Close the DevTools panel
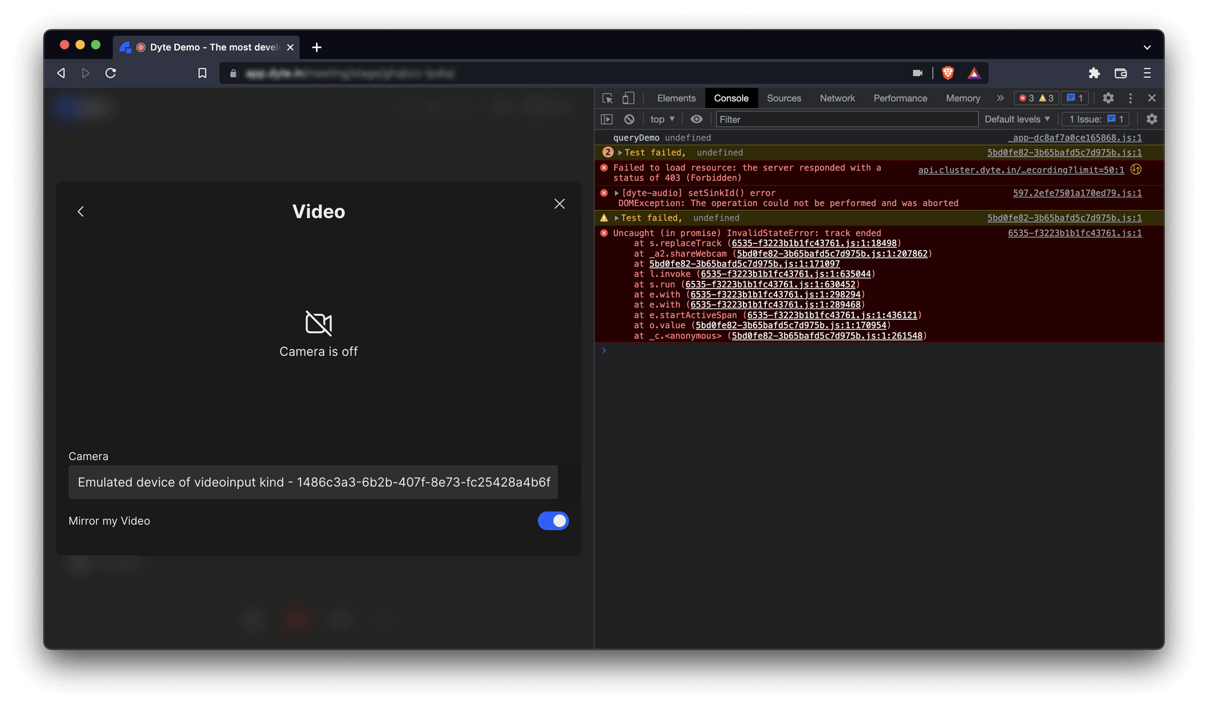Screen dimensions: 1208x707 tap(1152, 98)
